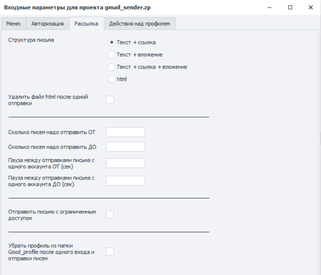This screenshot has width=321, height=275.
Task: Select the html letter structure option
Action: (112, 79)
